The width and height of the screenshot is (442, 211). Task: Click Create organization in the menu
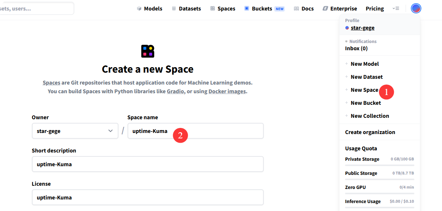click(x=370, y=132)
